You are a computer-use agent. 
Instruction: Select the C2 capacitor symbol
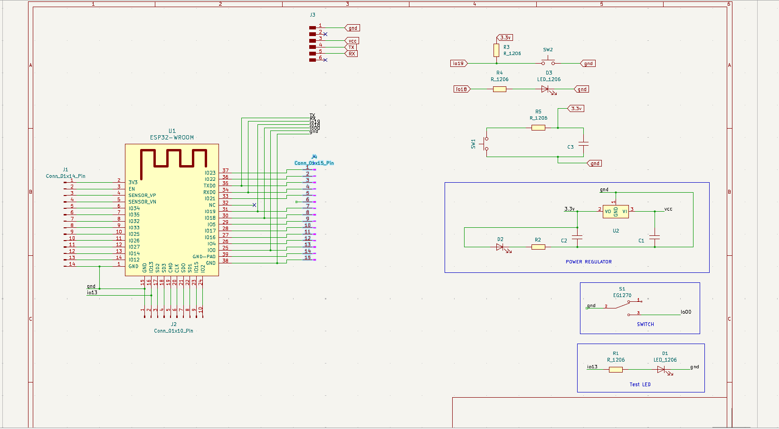pos(577,237)
